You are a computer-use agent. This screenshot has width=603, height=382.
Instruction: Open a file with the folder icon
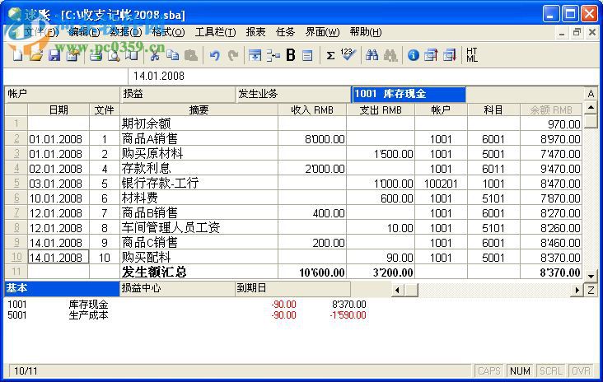[36, 55]
